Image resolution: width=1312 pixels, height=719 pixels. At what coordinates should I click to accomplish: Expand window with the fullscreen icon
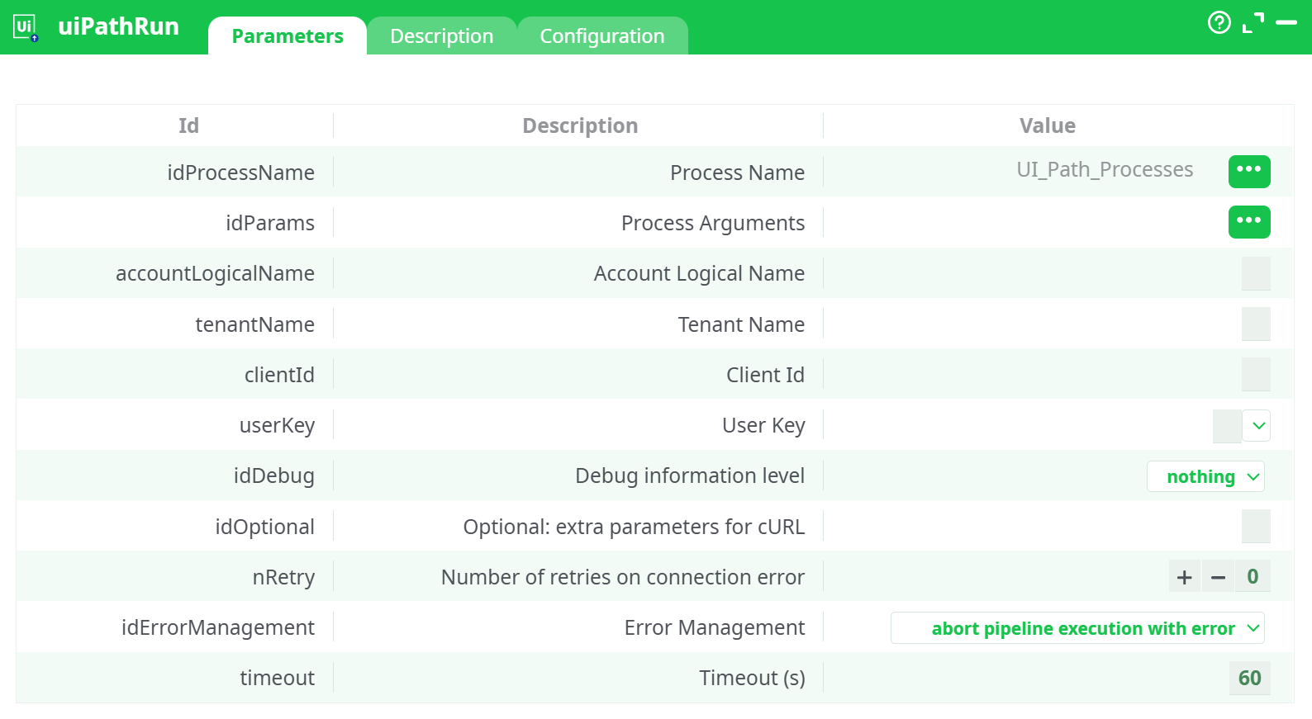coord(1253,22)
